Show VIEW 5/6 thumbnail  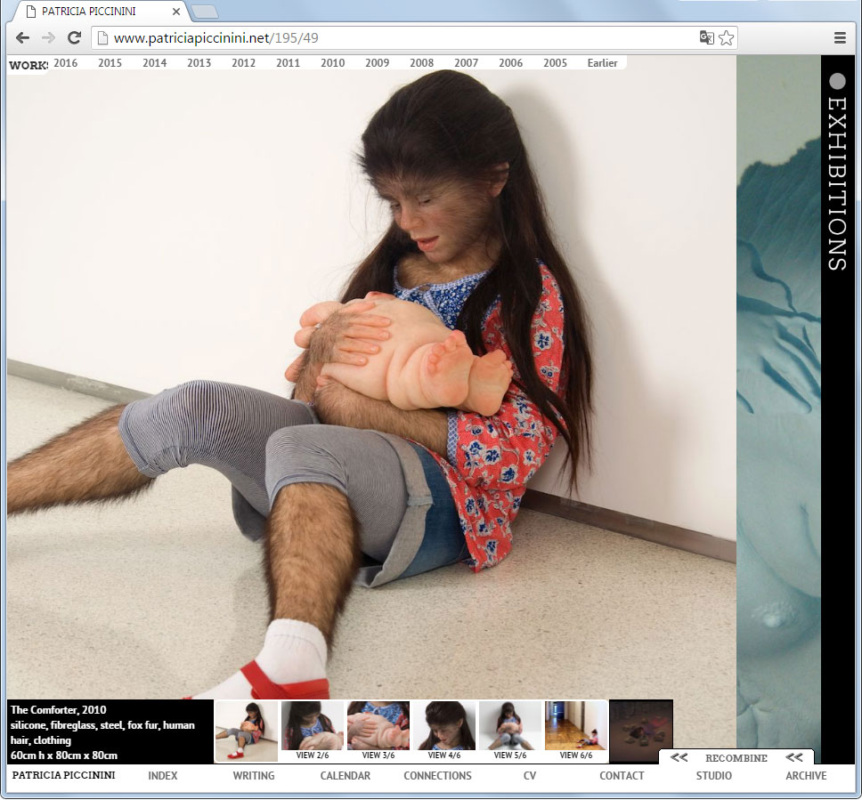[x=510, y=731]
